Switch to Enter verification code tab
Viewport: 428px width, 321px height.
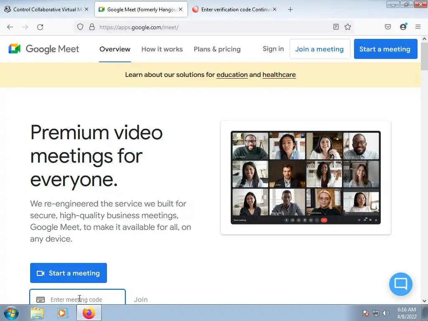[235, 9]
